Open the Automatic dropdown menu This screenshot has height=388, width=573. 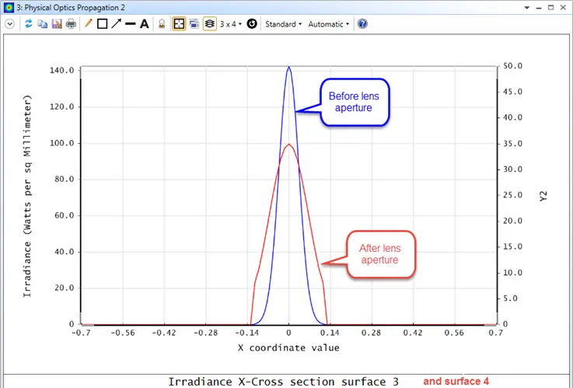[328, 24]
